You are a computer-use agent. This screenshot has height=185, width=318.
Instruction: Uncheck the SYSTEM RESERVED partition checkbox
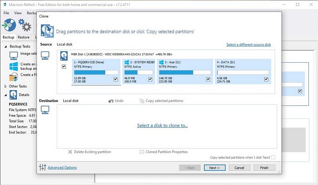point(150,79)
